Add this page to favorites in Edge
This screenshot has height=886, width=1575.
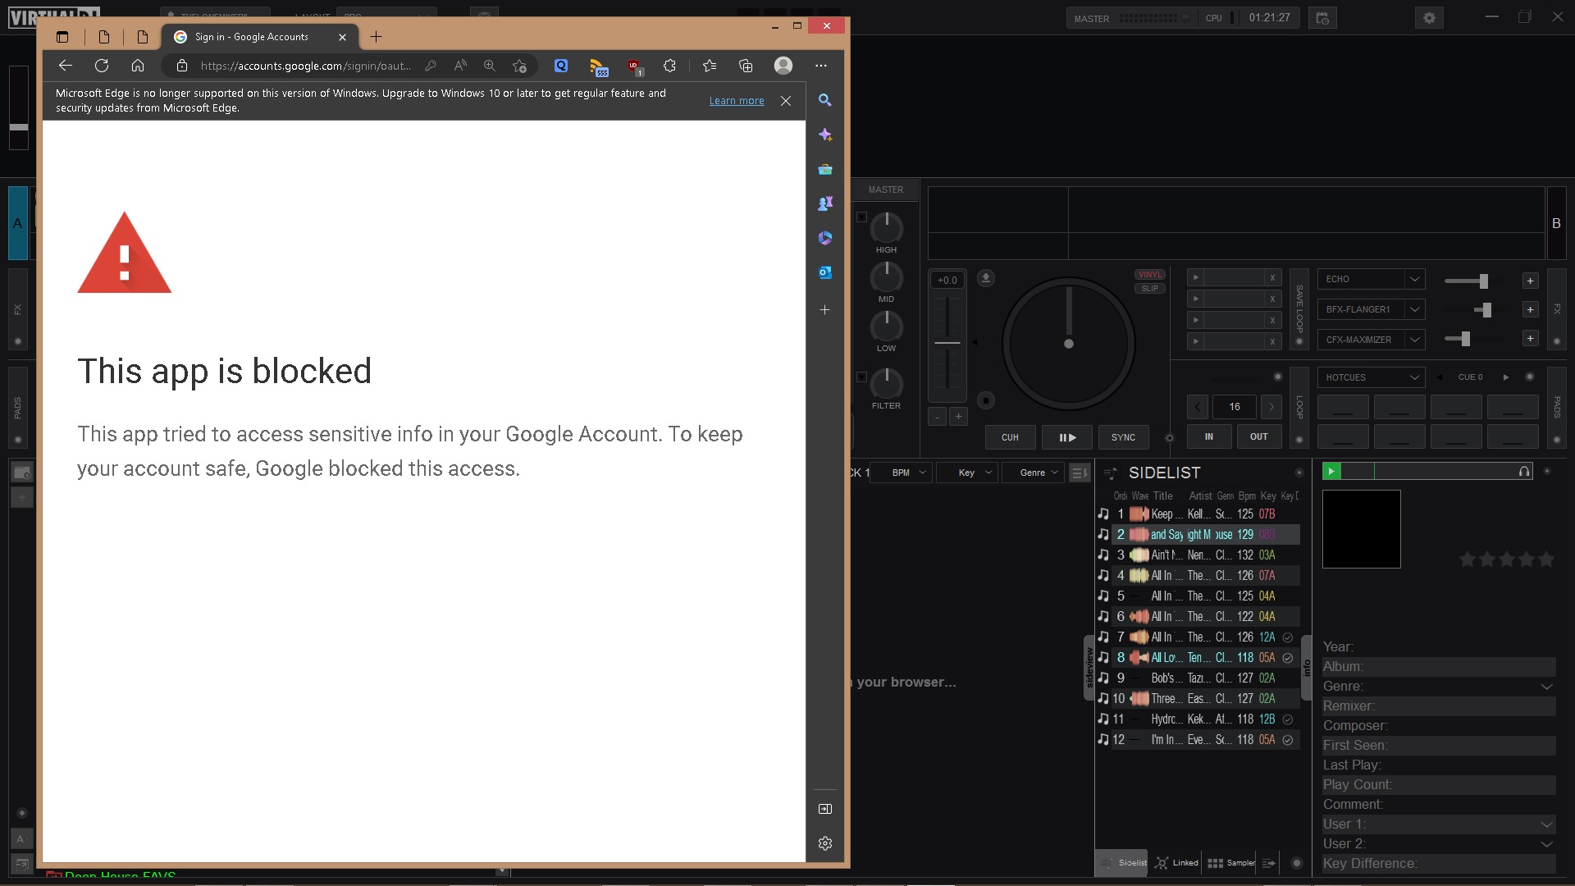pyautogui.click(x=519, y=66)
